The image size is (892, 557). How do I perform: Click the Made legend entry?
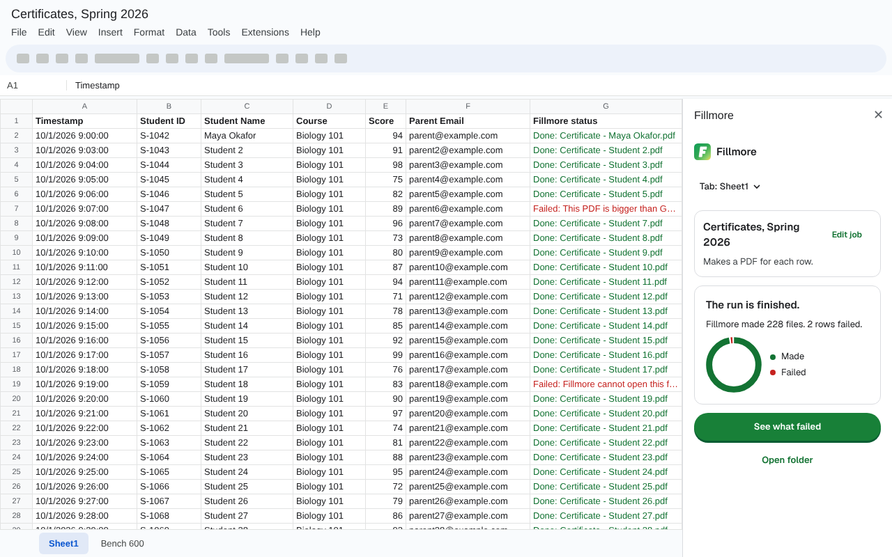(x=787, y=356)
